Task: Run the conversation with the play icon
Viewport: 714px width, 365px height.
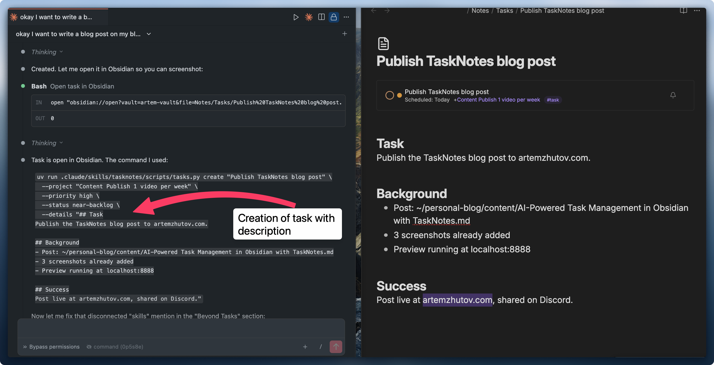Action: [295, 17]
